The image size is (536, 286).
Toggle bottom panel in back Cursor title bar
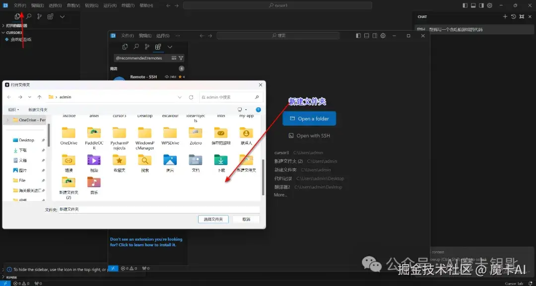click(x=473, y=5)
